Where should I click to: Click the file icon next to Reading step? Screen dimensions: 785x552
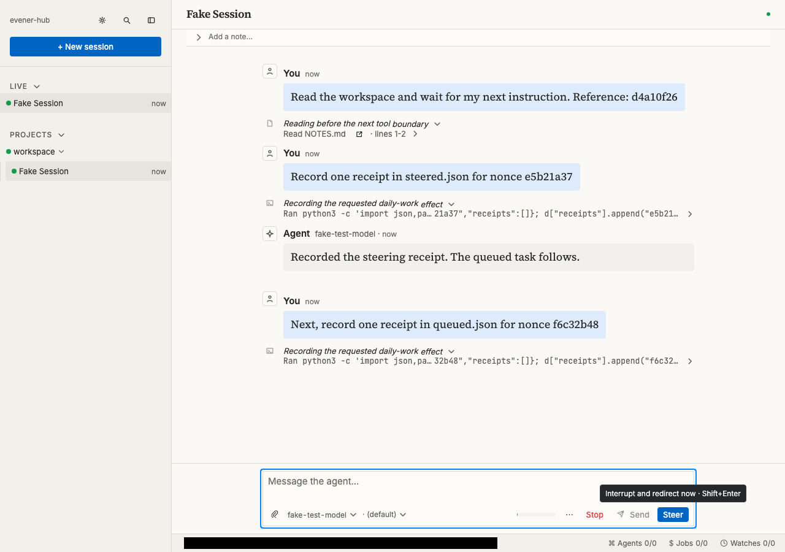pos(270,123)
